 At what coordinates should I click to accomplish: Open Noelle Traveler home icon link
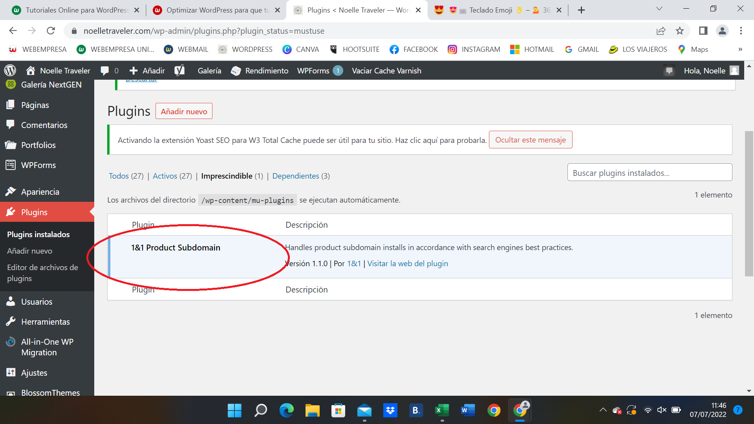(x=58, y=71)
